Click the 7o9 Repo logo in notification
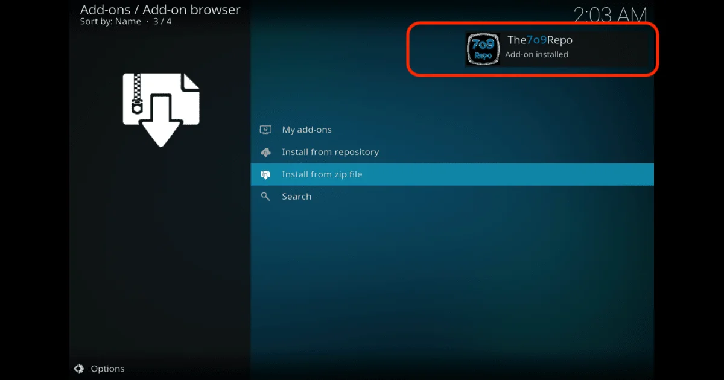The height and width of the screenshot is (380, 724). (483, 48)
